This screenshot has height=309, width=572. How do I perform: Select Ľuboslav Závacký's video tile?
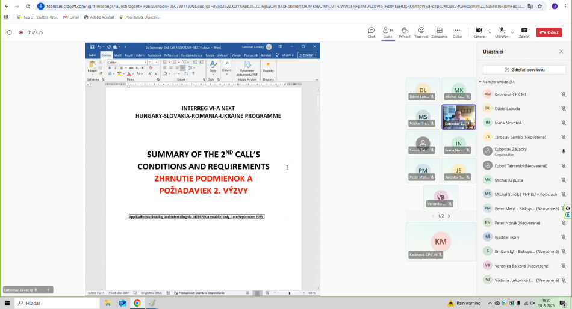[x=458, y=117]
